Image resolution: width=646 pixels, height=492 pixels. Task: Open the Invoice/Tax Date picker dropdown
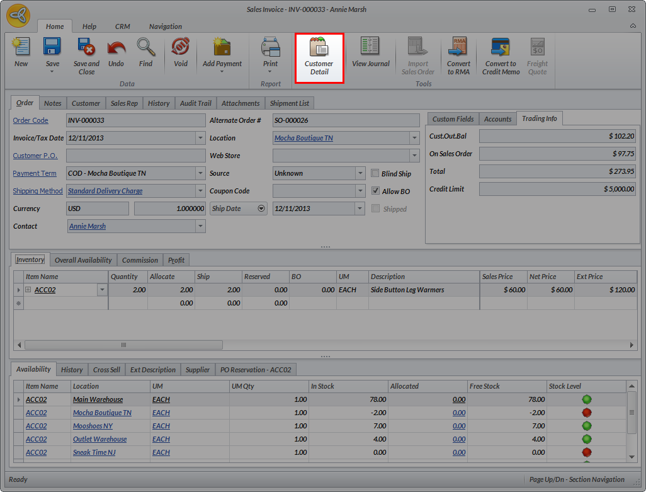200,138
